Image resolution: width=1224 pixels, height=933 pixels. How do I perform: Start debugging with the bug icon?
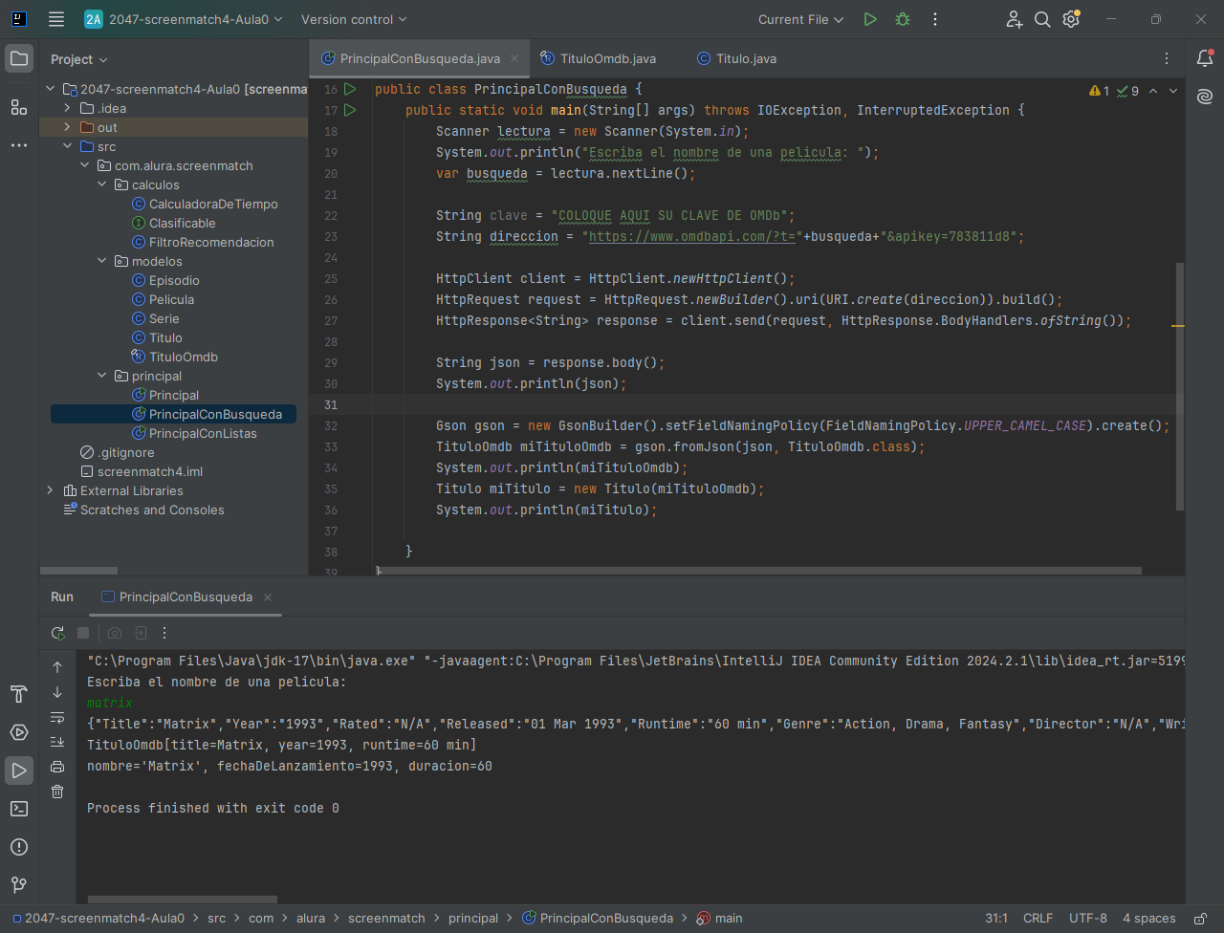[903, 19]
